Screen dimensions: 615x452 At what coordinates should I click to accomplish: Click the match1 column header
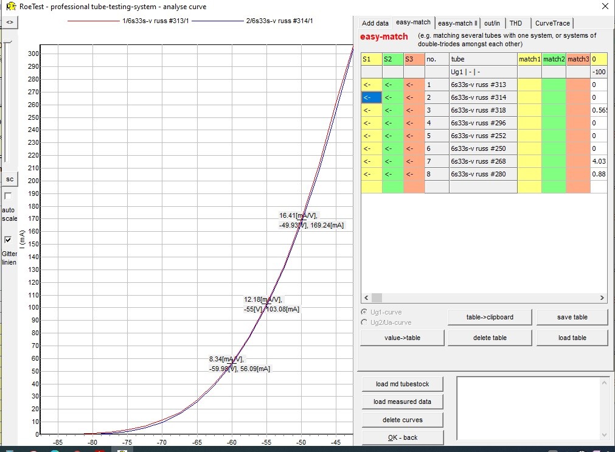(529, 59)
